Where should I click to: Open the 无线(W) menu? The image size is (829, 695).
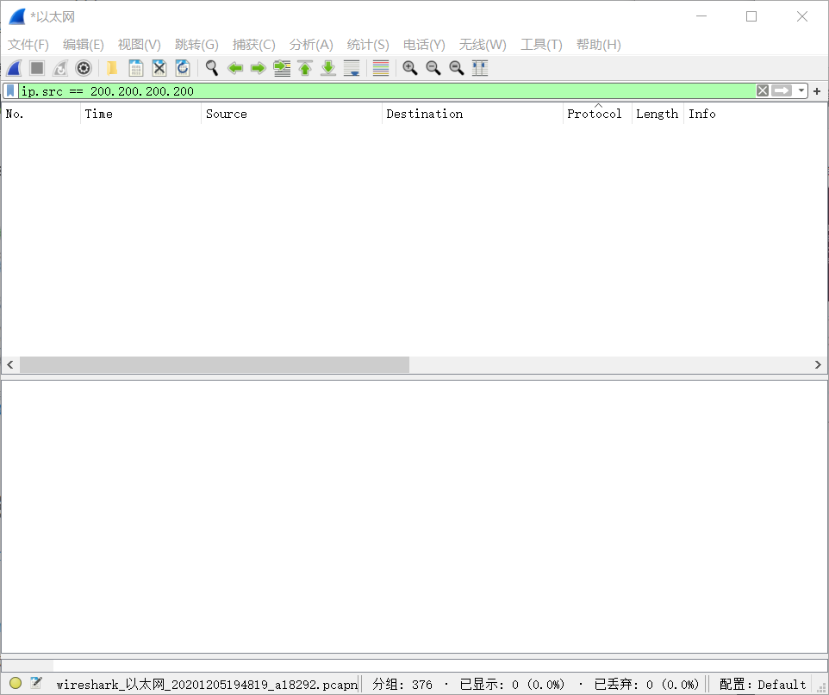[483, 45]
